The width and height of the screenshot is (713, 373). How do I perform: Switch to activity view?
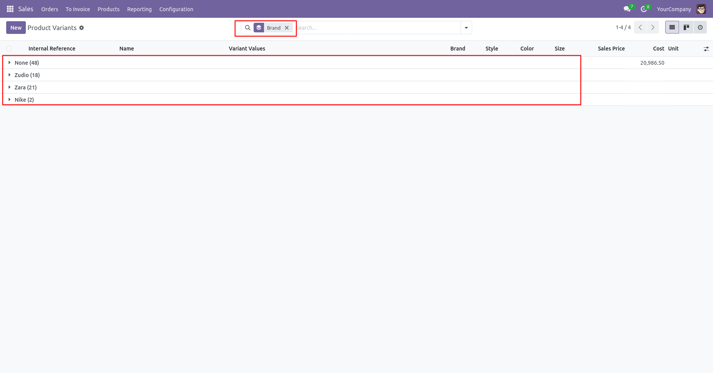click(x=700, y=27)
